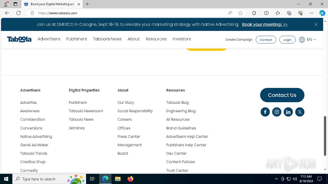Open a new tab with plus
Viewport: 328px width, 184px height.
[87, 4]
